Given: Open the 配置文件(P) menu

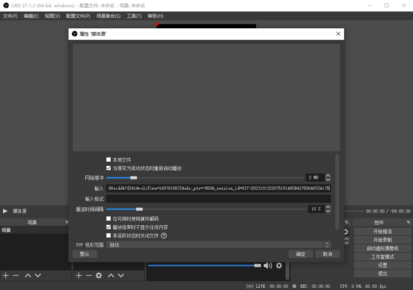Looking at the screenshot, I should (x=78, y=16).
